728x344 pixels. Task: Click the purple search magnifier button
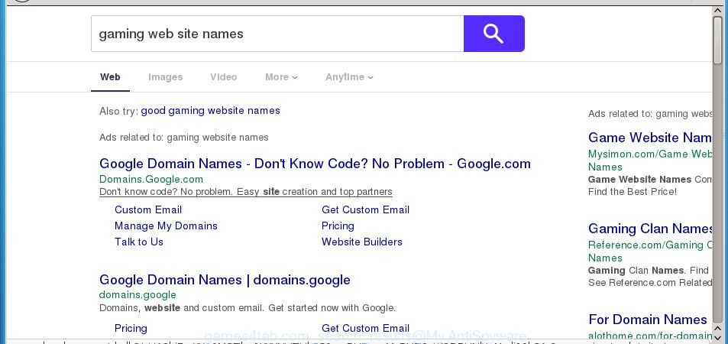(494, 34)
